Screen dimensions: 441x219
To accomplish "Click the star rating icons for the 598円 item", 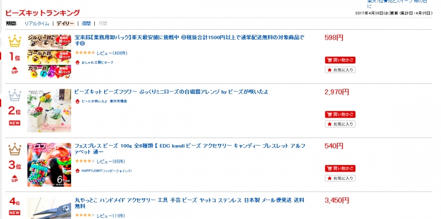I will 85,52.
